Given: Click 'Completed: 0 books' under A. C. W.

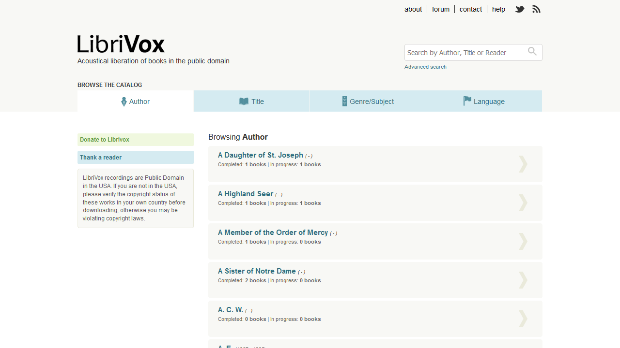Looking at the screenshot, I should (x=242, y=319).
